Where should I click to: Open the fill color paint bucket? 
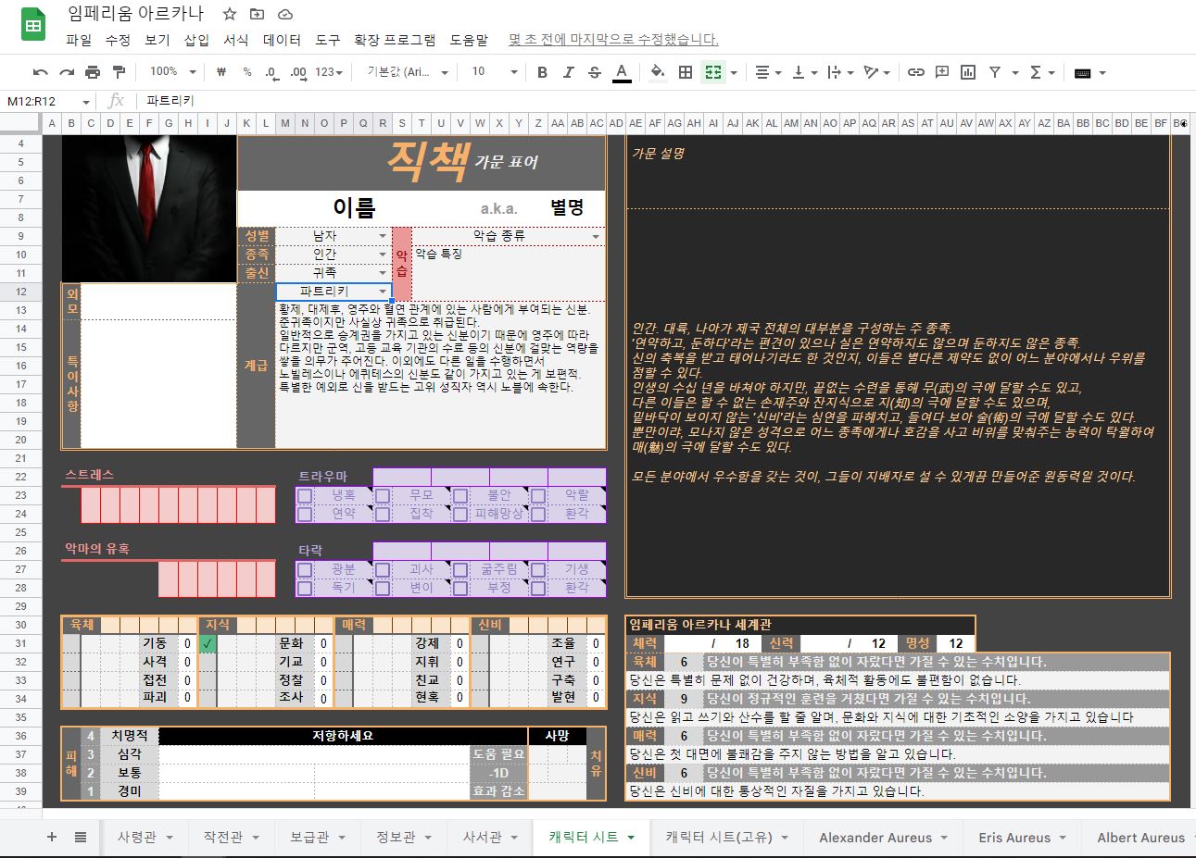pos(657,72)
